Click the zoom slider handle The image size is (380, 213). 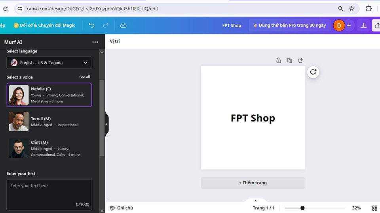pyautogui.click(x=302, y=208)
